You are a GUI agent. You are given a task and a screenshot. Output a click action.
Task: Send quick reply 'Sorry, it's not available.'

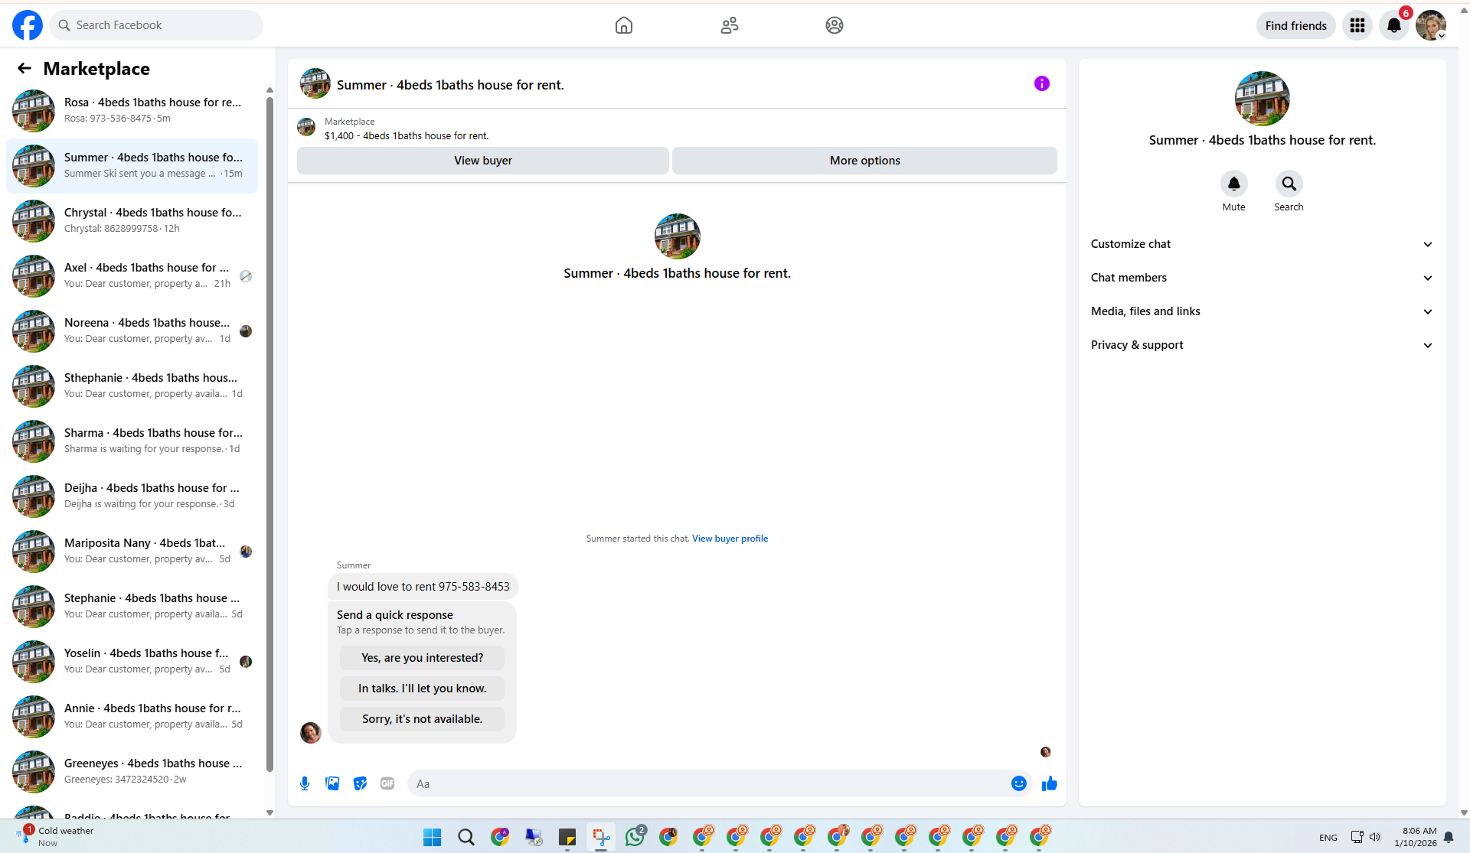click(x=422, y=719)
